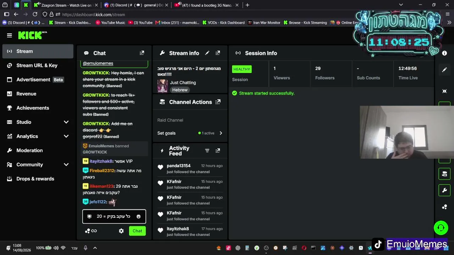The image size is (454, 255).
Task: Open the emoji picker in the chat input
Action: (x=138, y=216)
